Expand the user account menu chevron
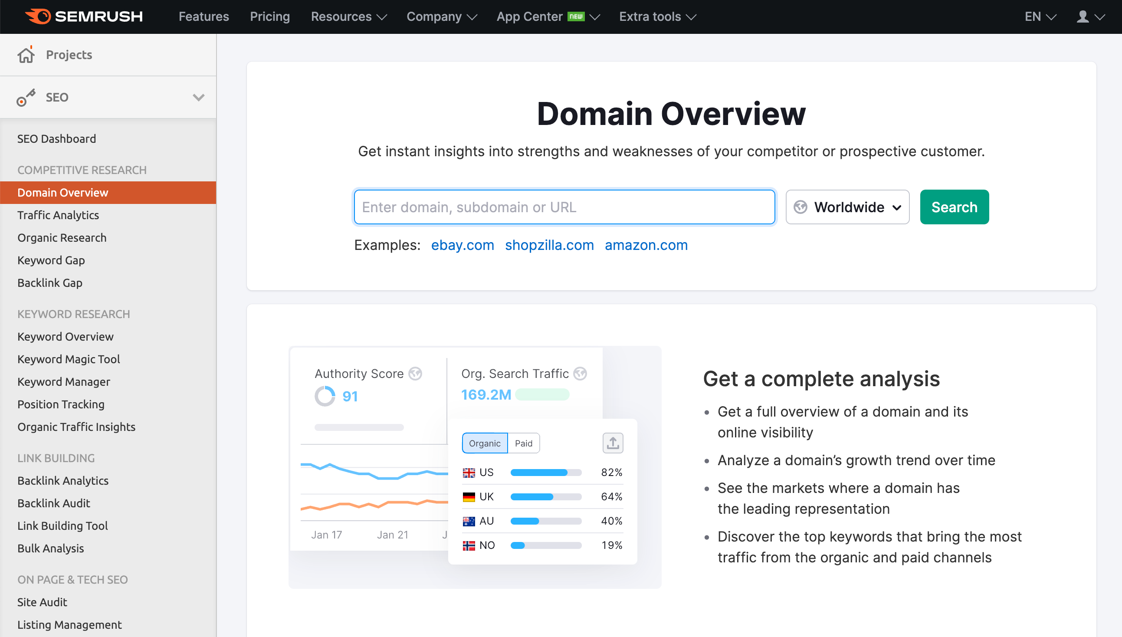This screenshot has height=637, width=1122. (1099, 17)
